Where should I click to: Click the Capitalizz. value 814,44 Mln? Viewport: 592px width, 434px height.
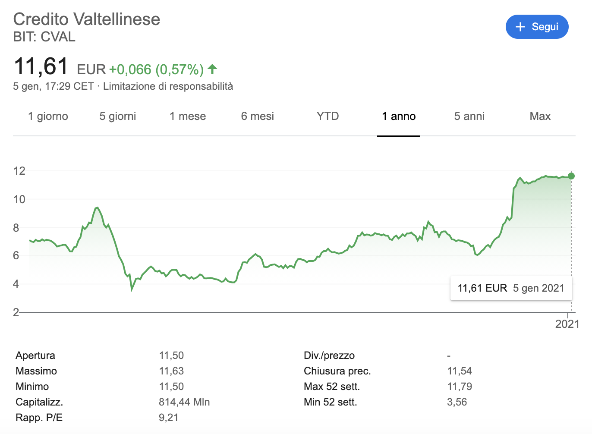coord(184,402)
